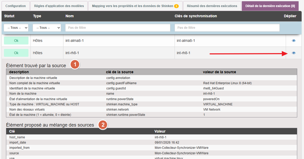304x159 pixels.
Task: Click the Ok status badge for int-alma8-1
Action: 16,41
